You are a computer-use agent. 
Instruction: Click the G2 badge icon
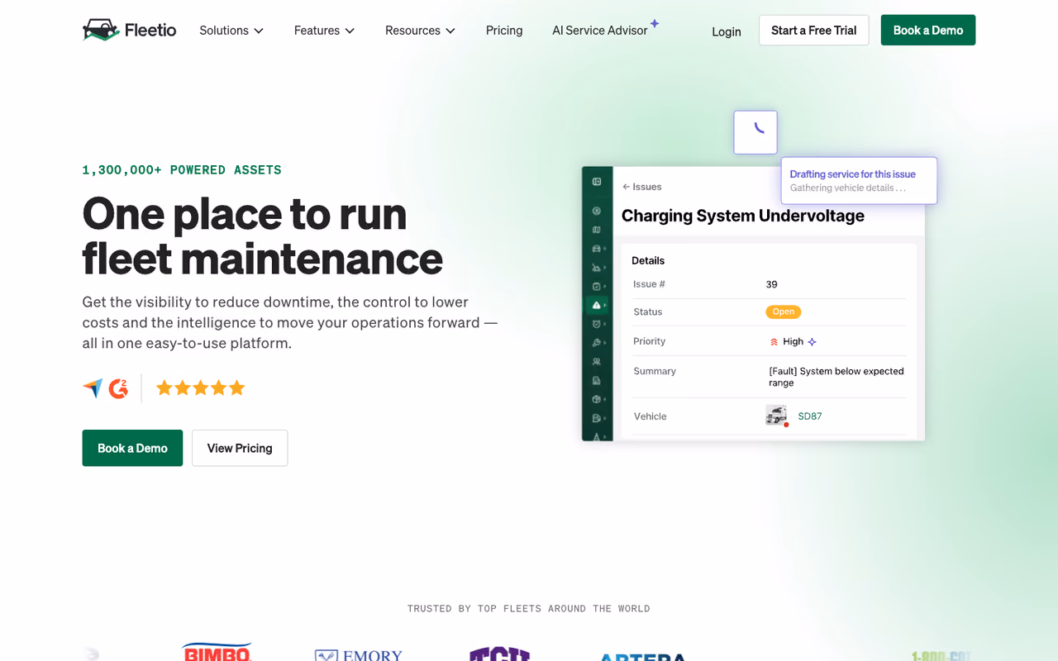(119, 388)
